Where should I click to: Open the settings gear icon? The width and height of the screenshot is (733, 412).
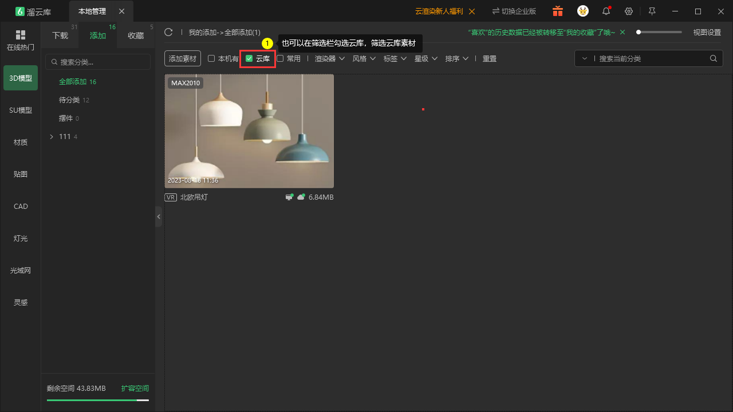(629, 11)
